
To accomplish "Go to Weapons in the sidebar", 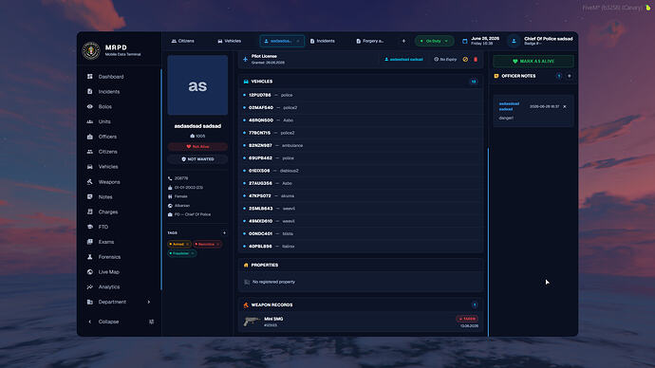I will click(109, 182).
